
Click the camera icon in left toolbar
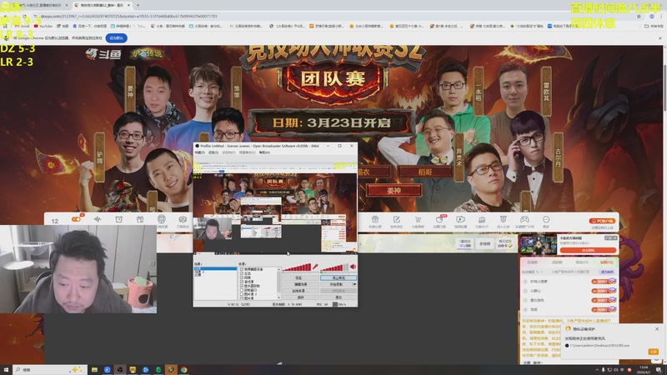tap(183, 219)
